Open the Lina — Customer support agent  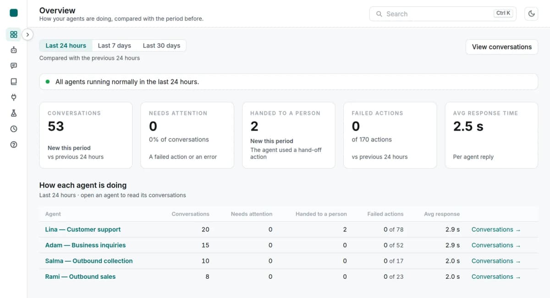click(83, 229)
